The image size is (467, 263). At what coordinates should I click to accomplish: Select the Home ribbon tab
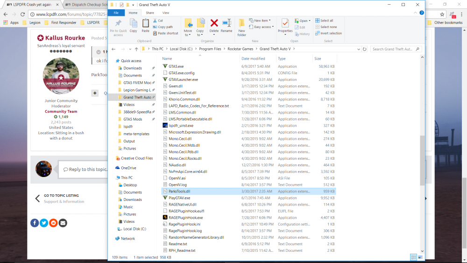(133, 13)
